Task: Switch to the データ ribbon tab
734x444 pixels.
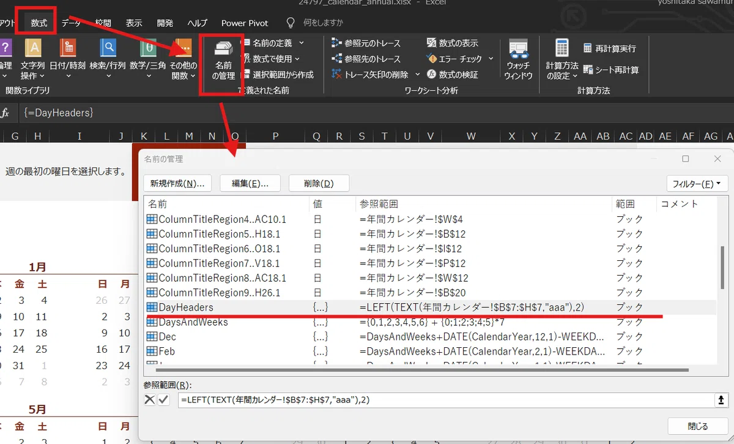Action: pos(71,23)
